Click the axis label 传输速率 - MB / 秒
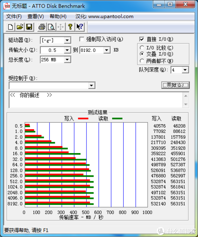This screenshot has width=198, height=237. point(81,217)
